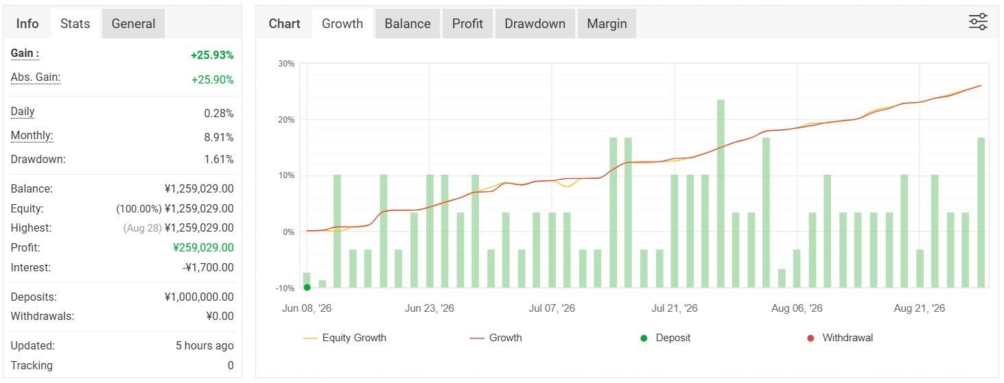Screen dimensions: 1004x383
Task: Click the Drawdown label in stats
Action: click(38, 160)
